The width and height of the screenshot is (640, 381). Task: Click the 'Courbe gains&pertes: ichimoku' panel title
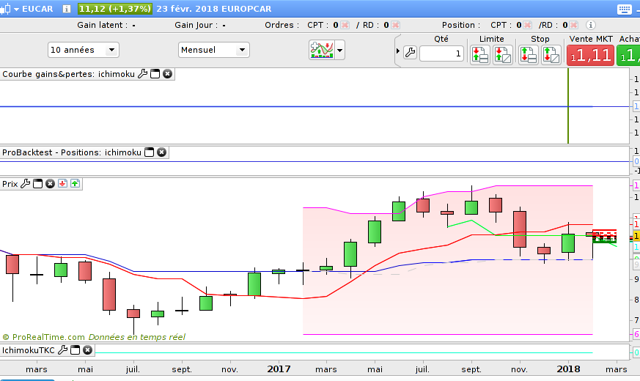(x=69, y=74)
